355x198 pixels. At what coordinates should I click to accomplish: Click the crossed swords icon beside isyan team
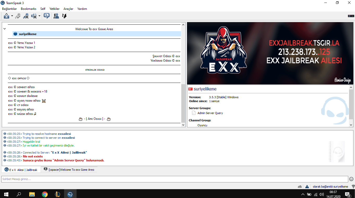44,101
